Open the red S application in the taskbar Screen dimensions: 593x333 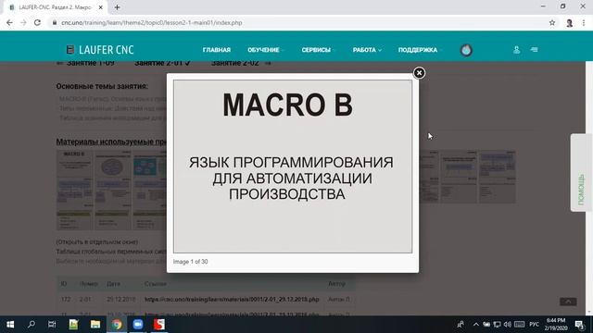(159, 325)
